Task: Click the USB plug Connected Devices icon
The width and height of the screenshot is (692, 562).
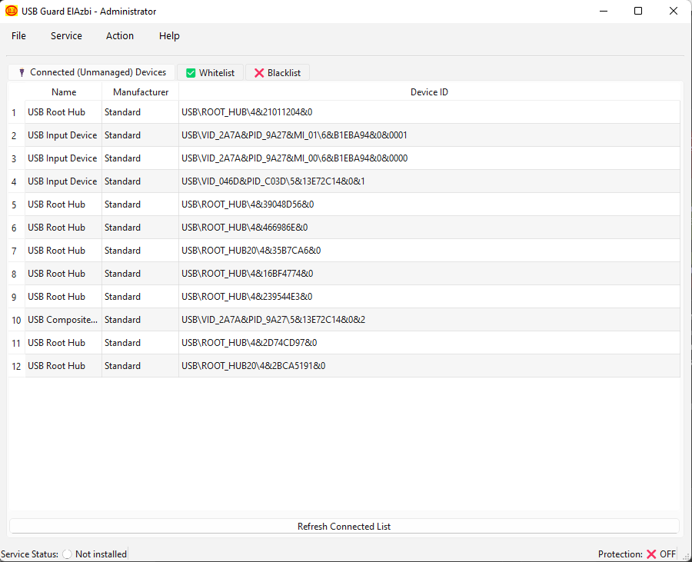Action: tap(22, 72)
